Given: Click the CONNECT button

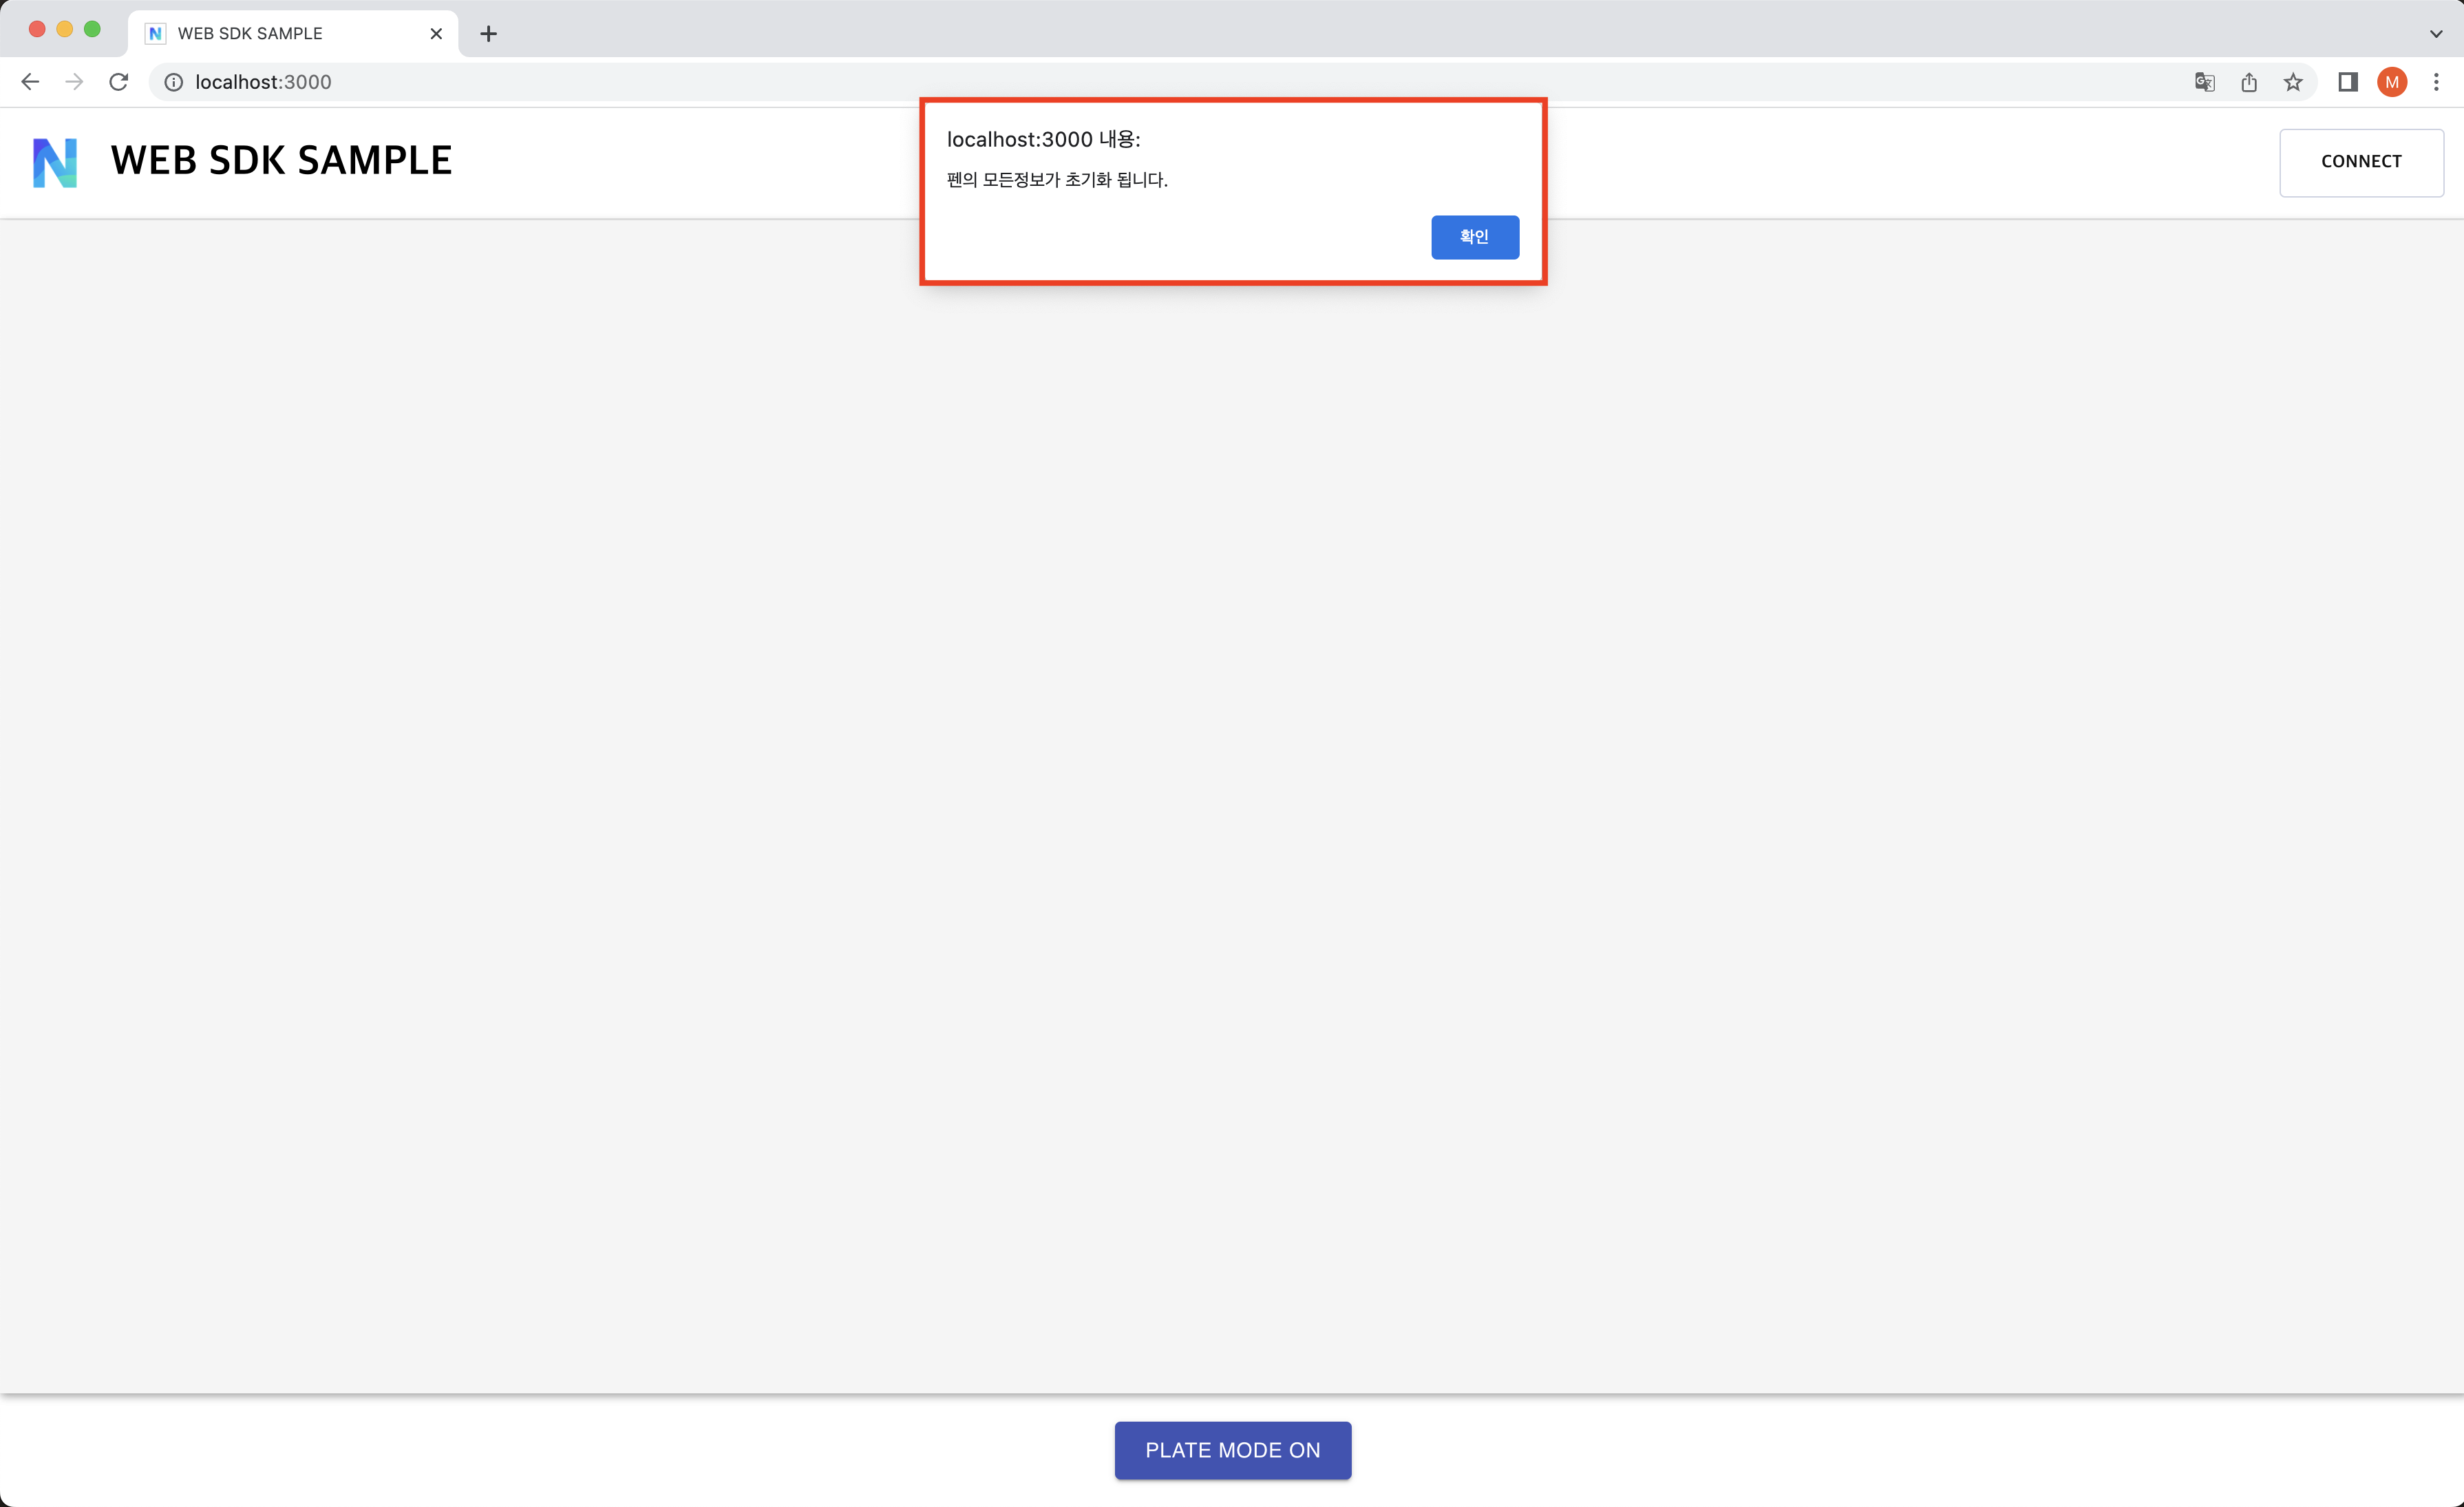Looking at the screenshot, I should pos(2360,162).
